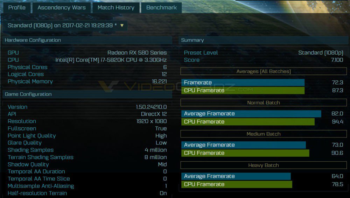
Task: Click Normal Batch Average Framerate bar
Action: tap(251, 114)
